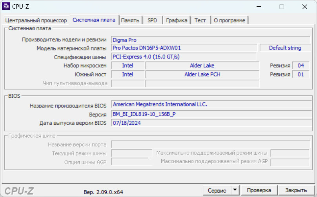Screen dimensions: 317x197
Task: Minimize the CPU-Z window
Action: 259,7
